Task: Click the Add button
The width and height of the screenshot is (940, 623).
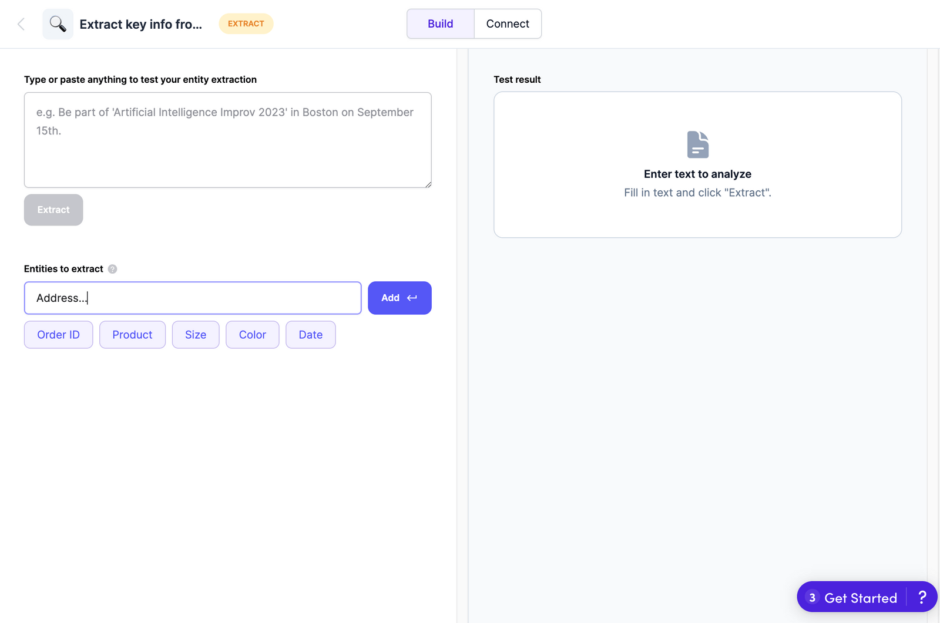Action: click(x=399, y=298)
